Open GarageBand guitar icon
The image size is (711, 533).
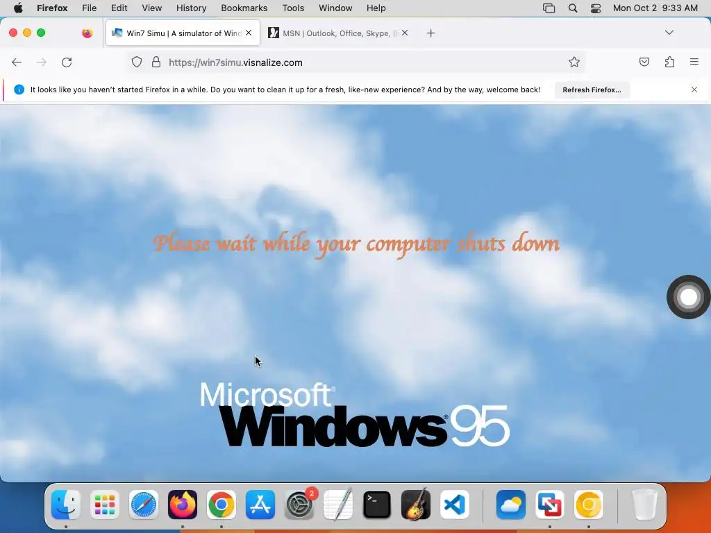tap(416, 505)
